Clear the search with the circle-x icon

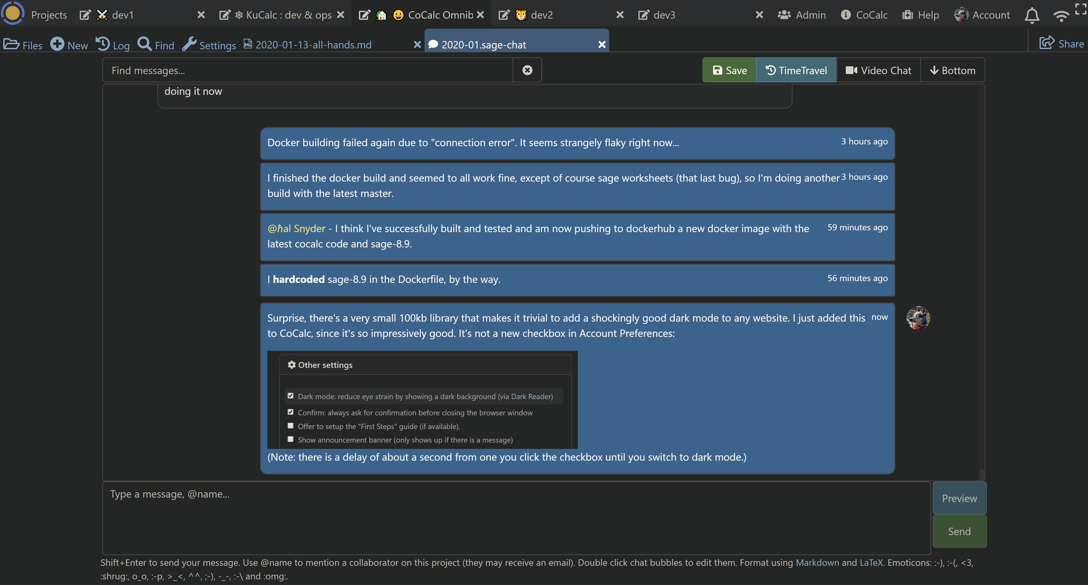527,70
